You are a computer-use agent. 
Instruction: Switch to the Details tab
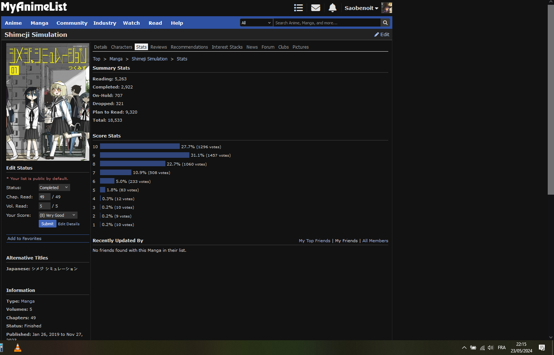(x=100, y=47)
